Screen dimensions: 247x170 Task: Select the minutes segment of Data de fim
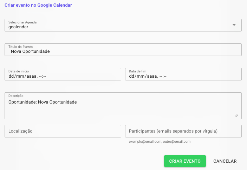coord(165,76)
